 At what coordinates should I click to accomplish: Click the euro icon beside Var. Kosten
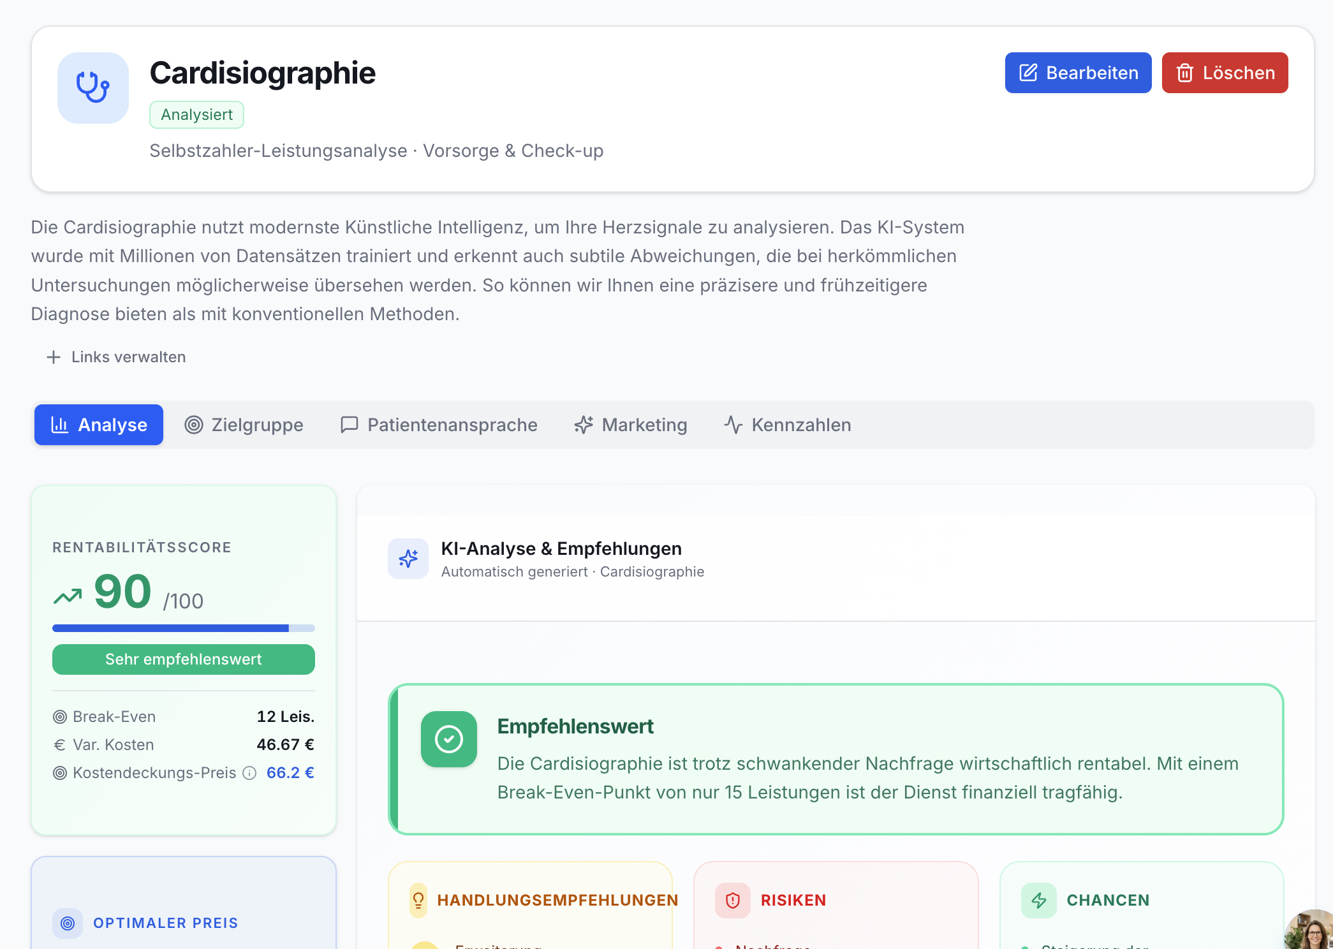point(60,745)
